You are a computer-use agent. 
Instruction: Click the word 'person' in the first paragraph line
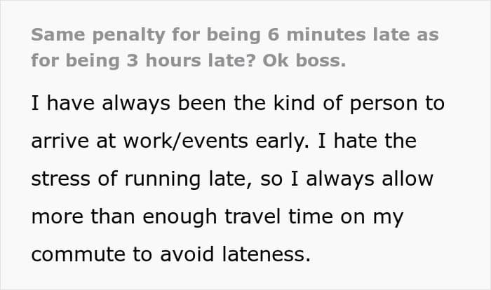coord(383,104)
